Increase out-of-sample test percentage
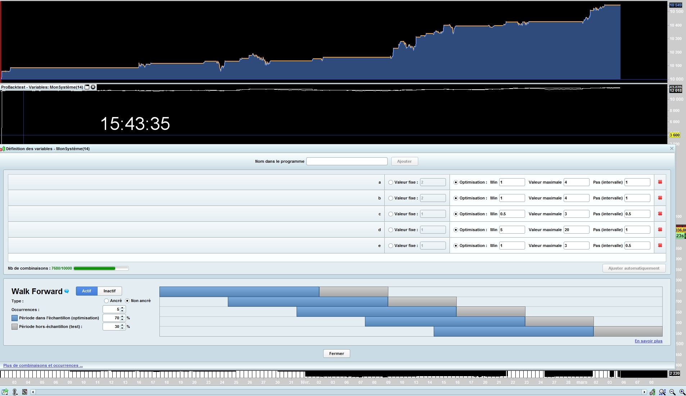686x396 pixels. pyautogui.click(x=122, y=325)
